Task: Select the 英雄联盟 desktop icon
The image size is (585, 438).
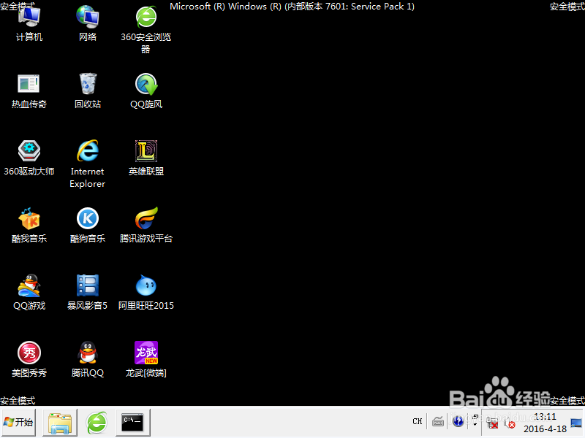Action: click(146, 158)
